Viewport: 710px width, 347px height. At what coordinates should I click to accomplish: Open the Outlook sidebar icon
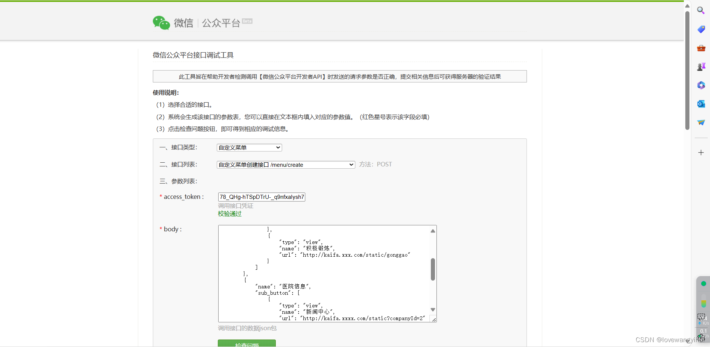(701, 104)
